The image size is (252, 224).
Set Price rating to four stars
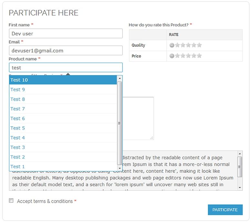[x=194, y=56]
